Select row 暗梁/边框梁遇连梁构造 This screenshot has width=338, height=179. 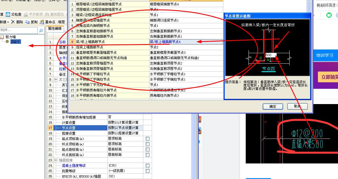pos(112,15)
